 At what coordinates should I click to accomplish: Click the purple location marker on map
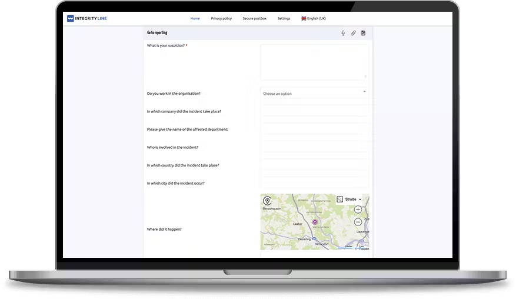point(315,222)
